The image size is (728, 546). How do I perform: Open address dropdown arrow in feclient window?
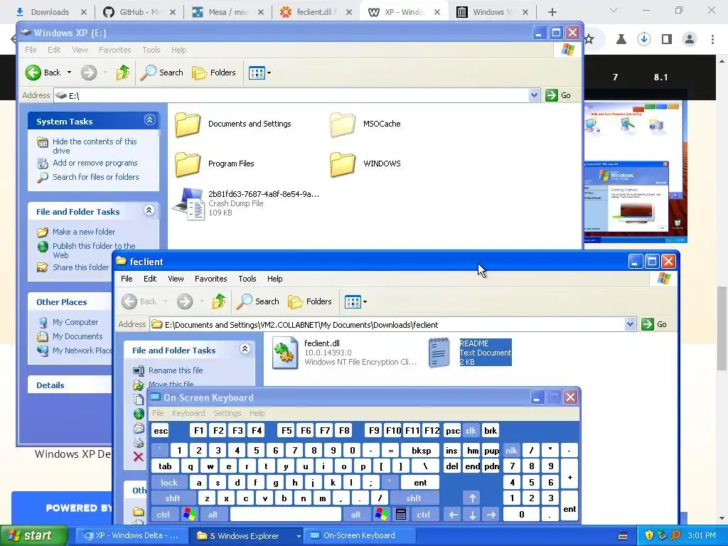click(630, 324)
